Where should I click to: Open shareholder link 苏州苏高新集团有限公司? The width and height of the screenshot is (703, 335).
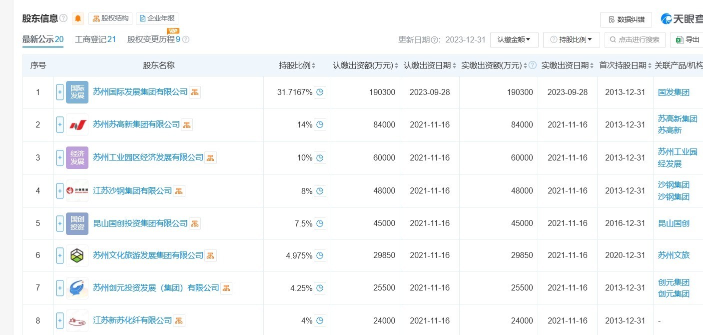click(136, 124)
